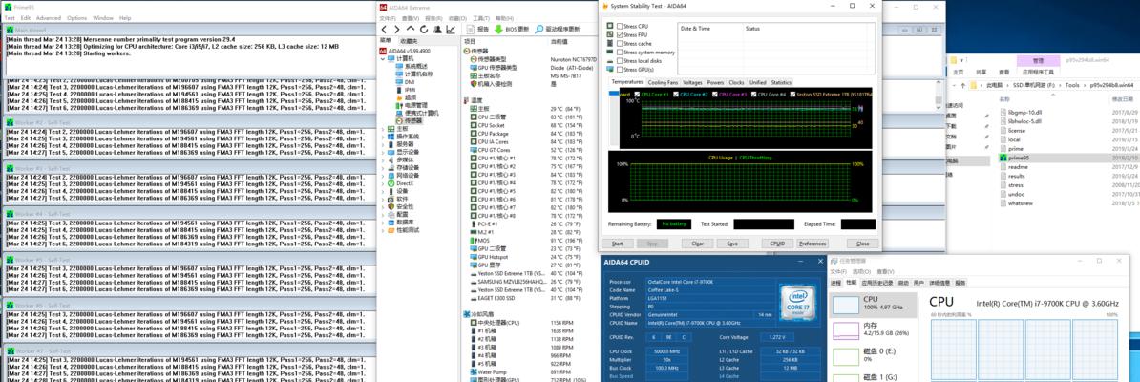
Task: Open Preferences in Stability Test
Action: click(x=813, y=244)
